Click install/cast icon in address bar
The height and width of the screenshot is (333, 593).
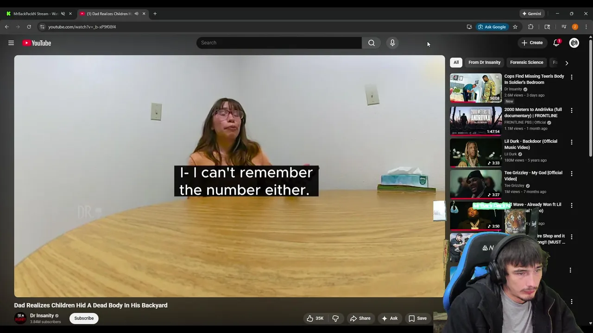[x=469, y=27]
